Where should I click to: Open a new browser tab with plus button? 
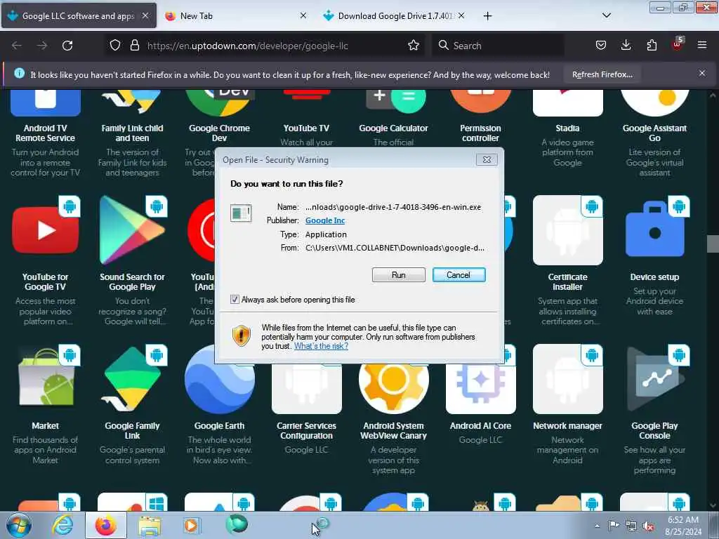[487, 16]
